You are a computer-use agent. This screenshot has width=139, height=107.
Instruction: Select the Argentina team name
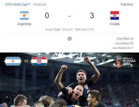click(24, 24)
